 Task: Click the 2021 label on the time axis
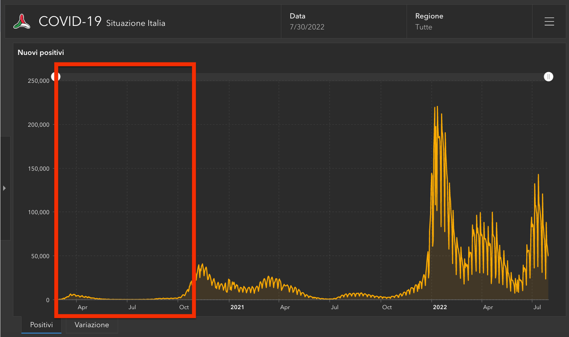(x=237, y=307)
